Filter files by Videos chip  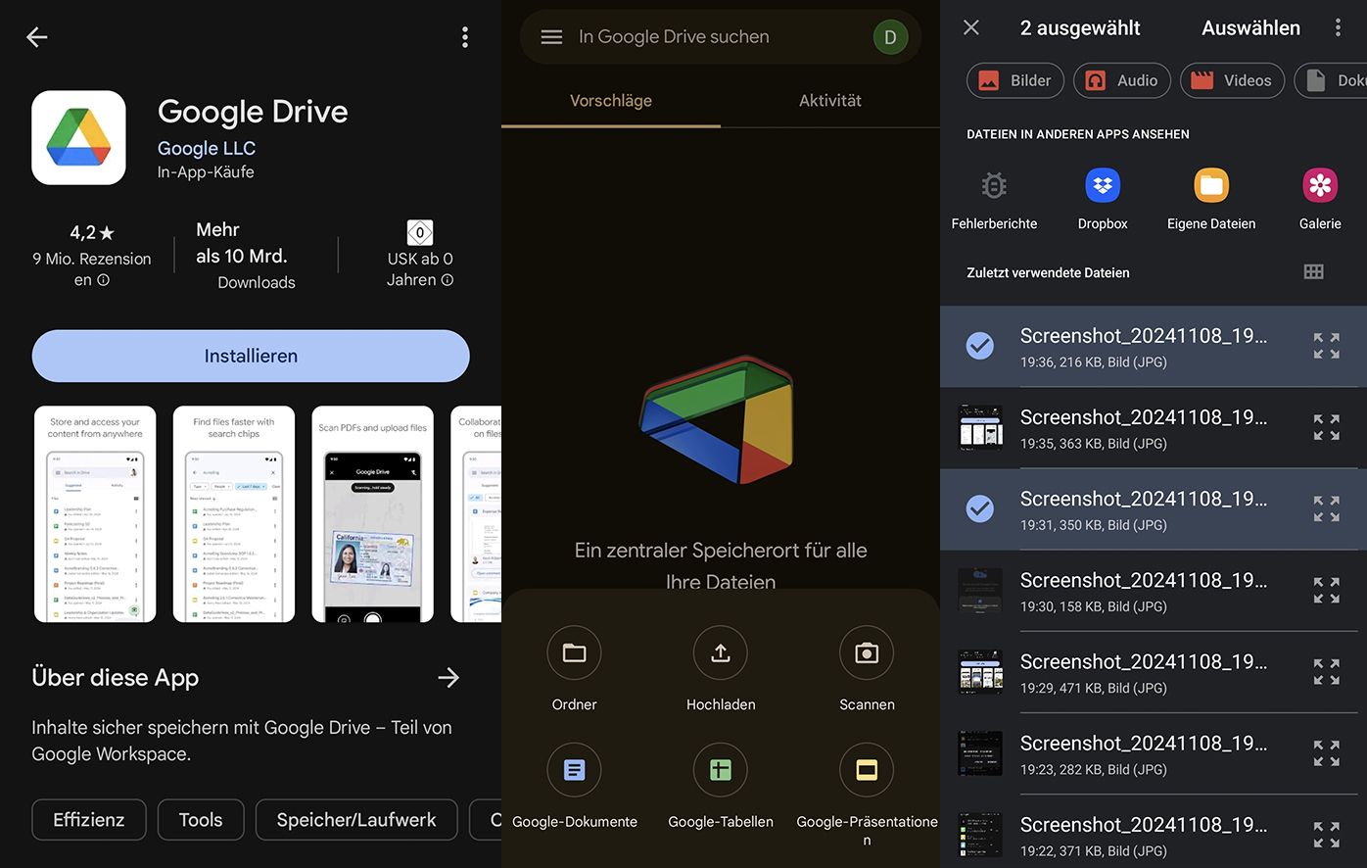pyautogui.click(x=1232, y=80)
